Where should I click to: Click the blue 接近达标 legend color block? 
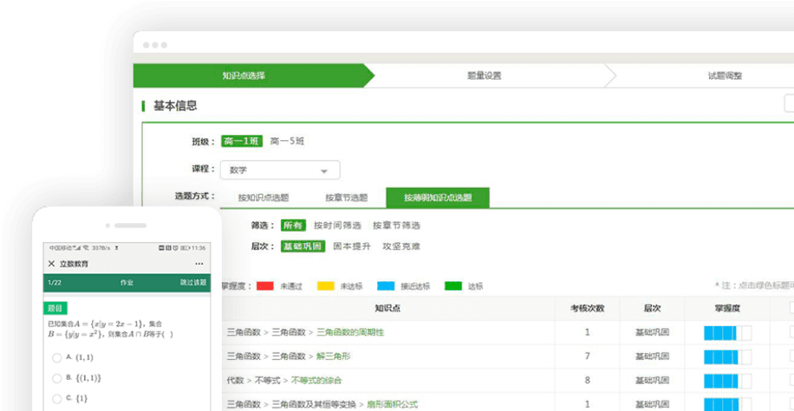(x=386, y=286)
